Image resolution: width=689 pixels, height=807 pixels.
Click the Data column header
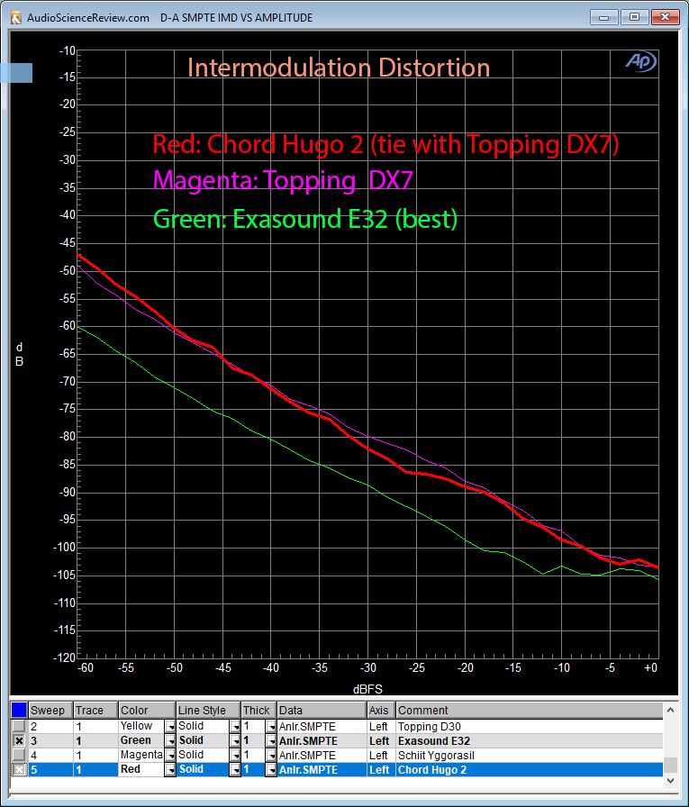click(322, 711)
